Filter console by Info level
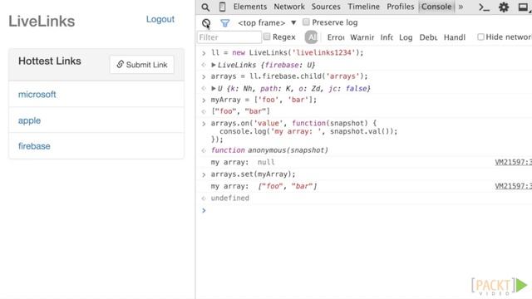The width and height of the screenshot is (532, 299). (x=387, y=37)
